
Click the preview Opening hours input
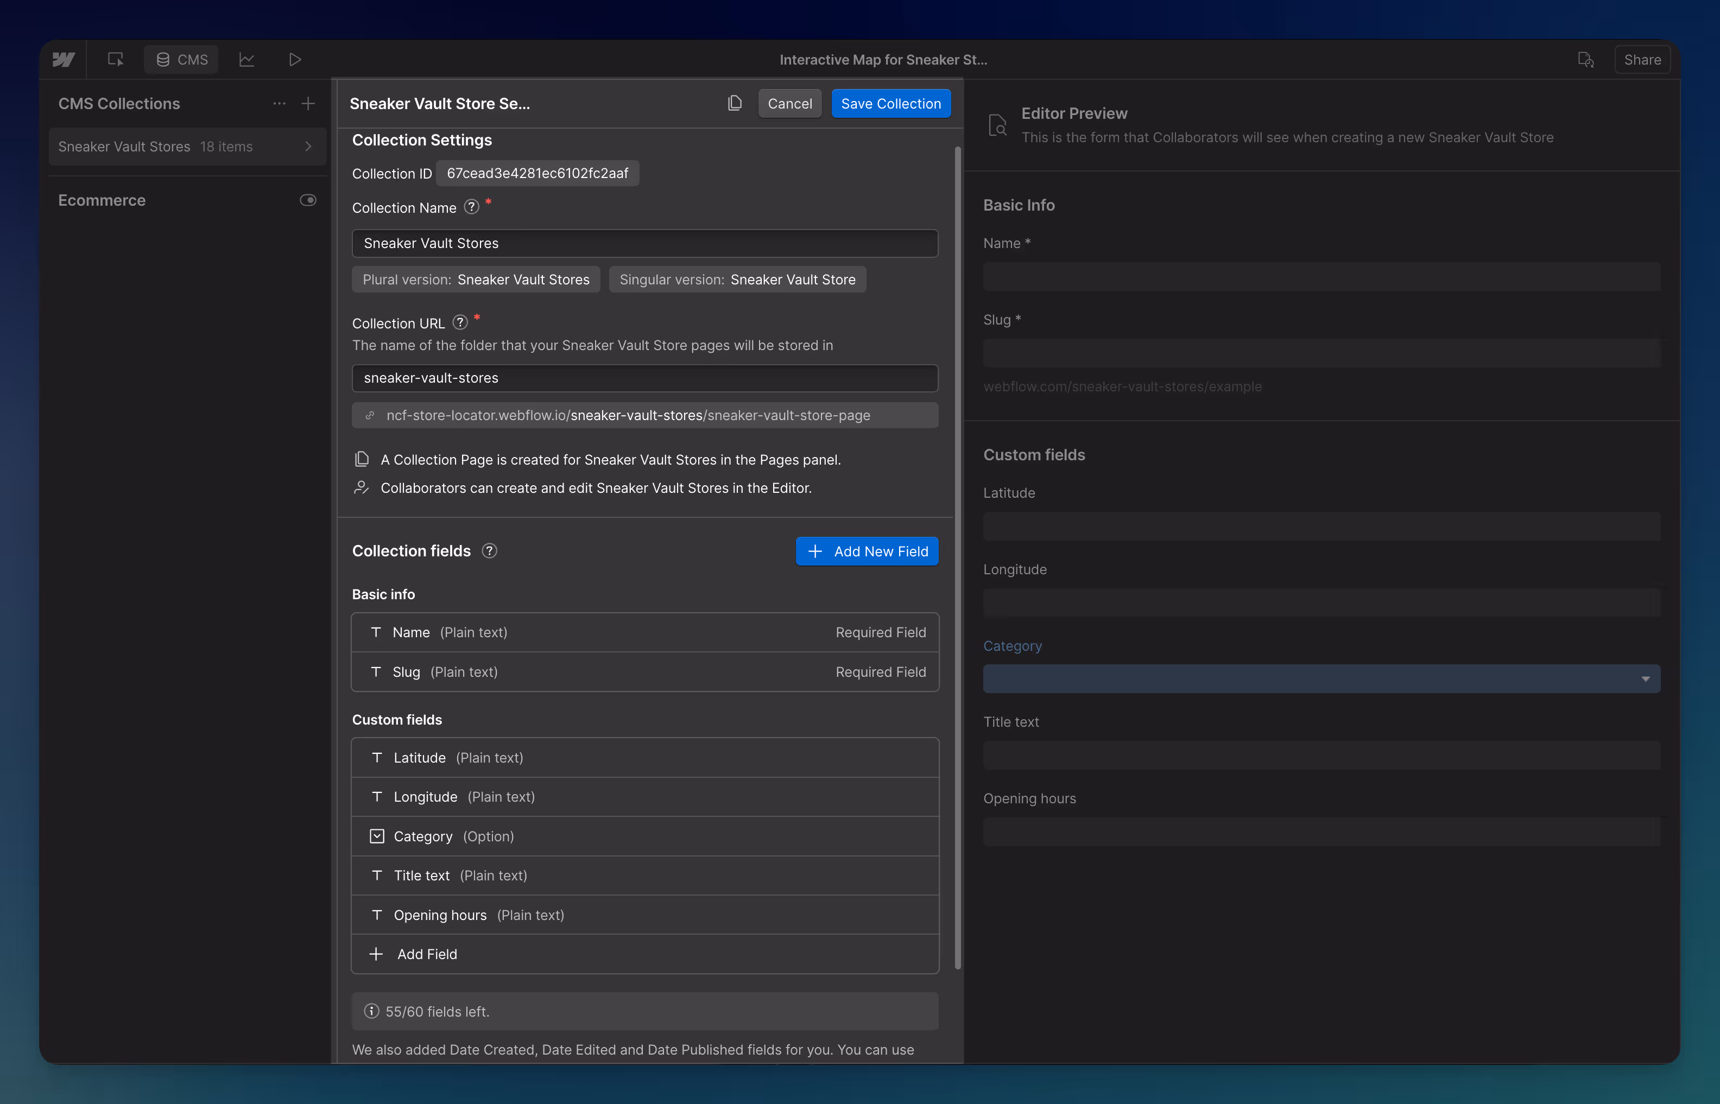point(1321,832)
